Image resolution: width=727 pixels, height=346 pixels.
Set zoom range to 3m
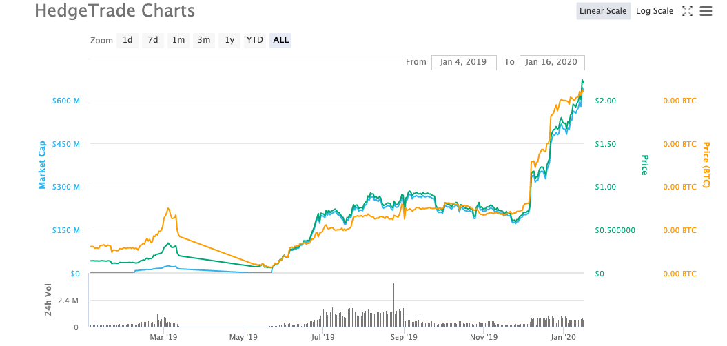pyautogui.click(x=203, y=40)
